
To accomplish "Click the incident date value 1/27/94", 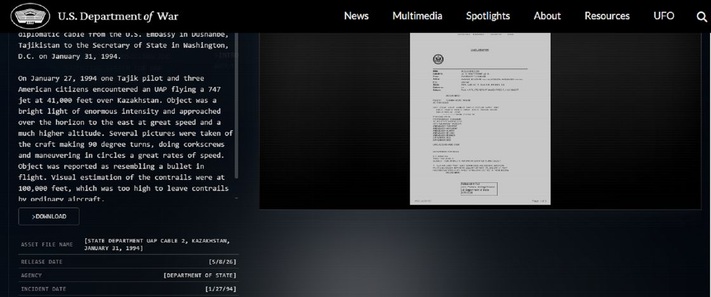I will [x=221, y=289].
